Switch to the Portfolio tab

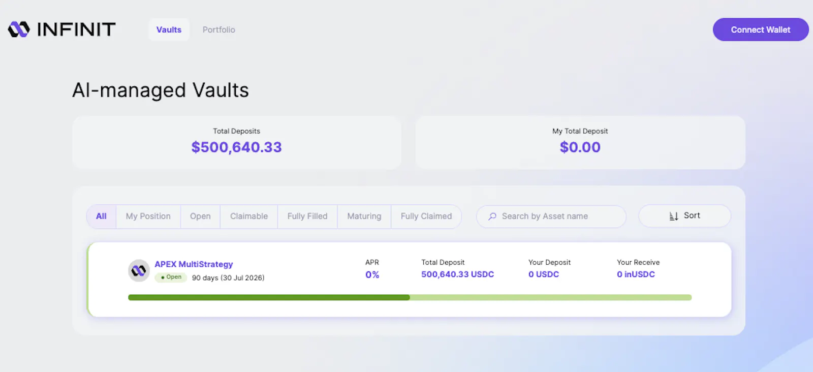pos(219,29)
